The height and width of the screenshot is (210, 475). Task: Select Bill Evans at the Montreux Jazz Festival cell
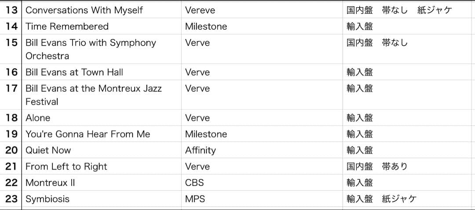click(x=93, y=95)
